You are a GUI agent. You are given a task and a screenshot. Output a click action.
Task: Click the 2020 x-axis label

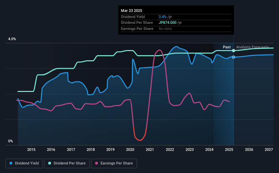click(130, 150)
